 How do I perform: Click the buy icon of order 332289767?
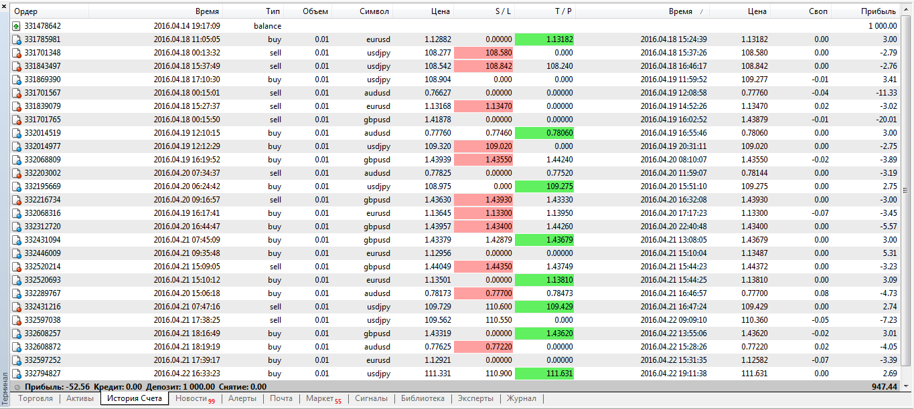click(17, 293)
